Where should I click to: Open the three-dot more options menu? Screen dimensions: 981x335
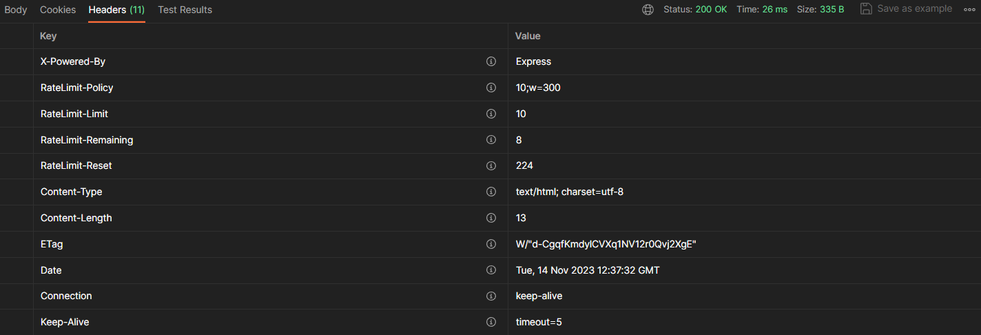969,10
